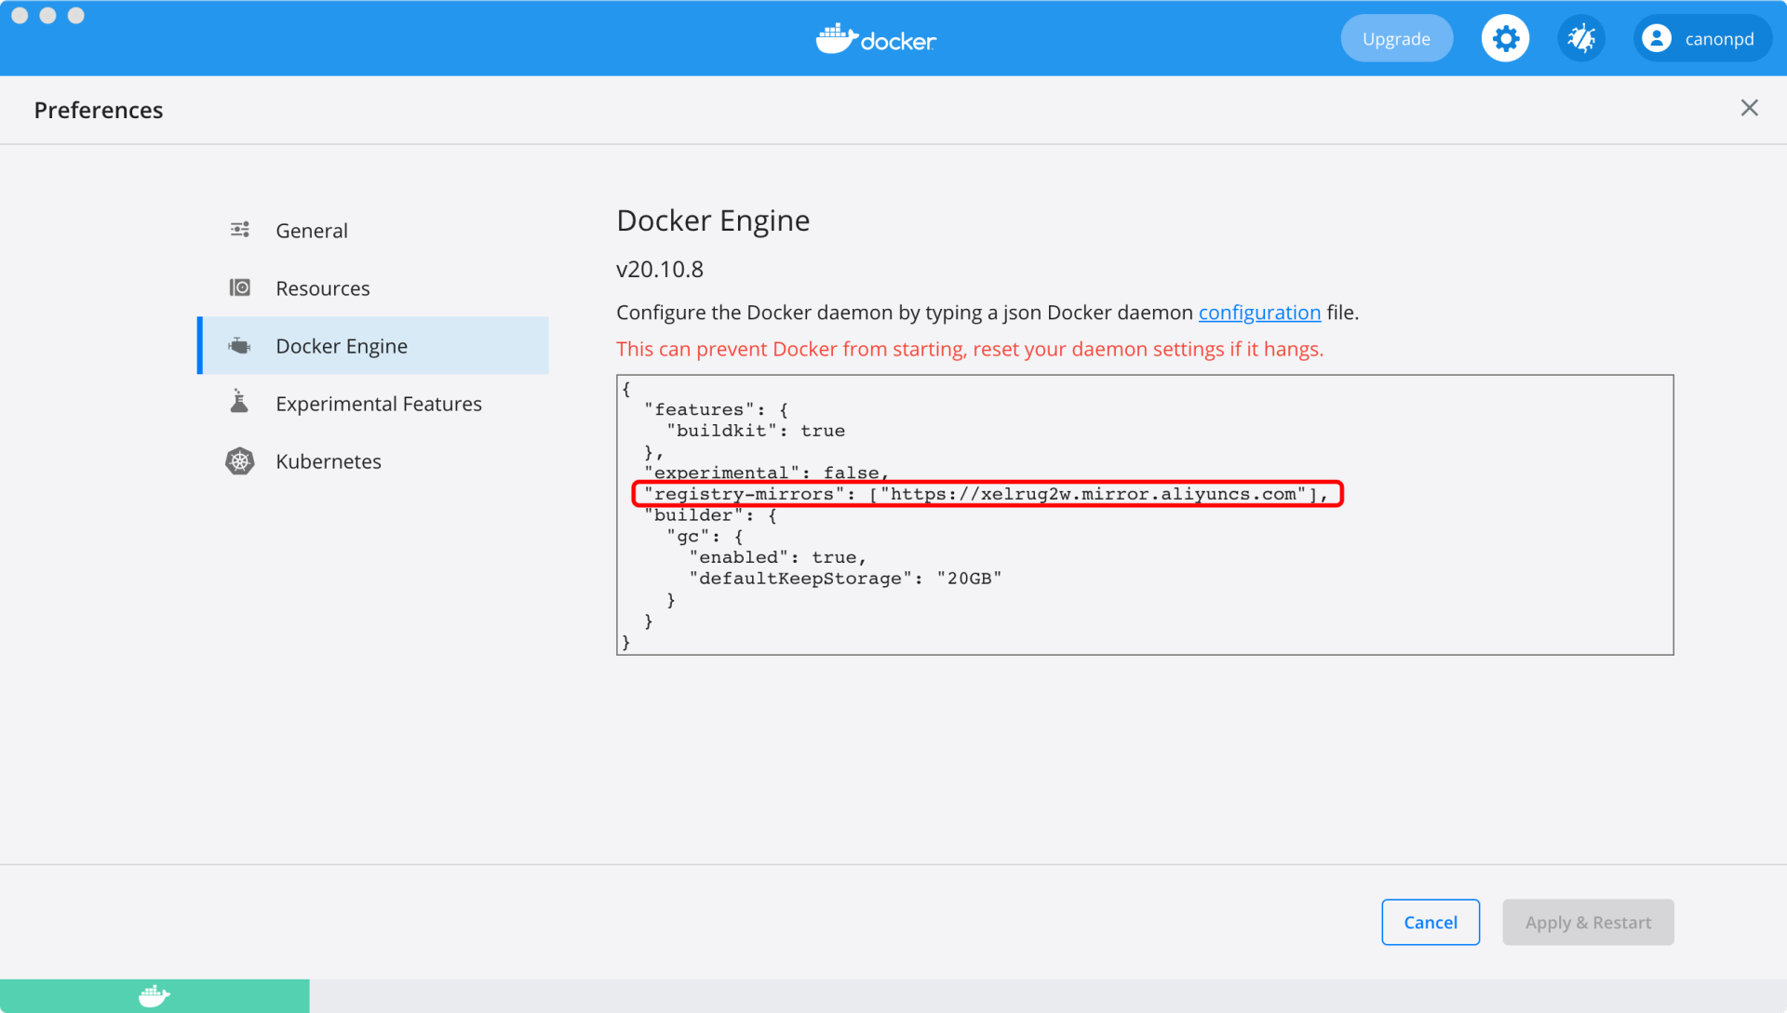
Task: Click the Upgrade button
Action: coord(1396,38)
